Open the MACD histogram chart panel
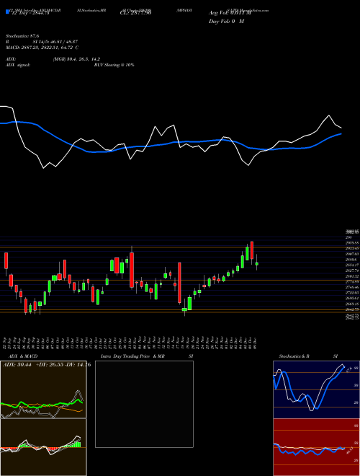The image size is (360, 476). [43, 447]
